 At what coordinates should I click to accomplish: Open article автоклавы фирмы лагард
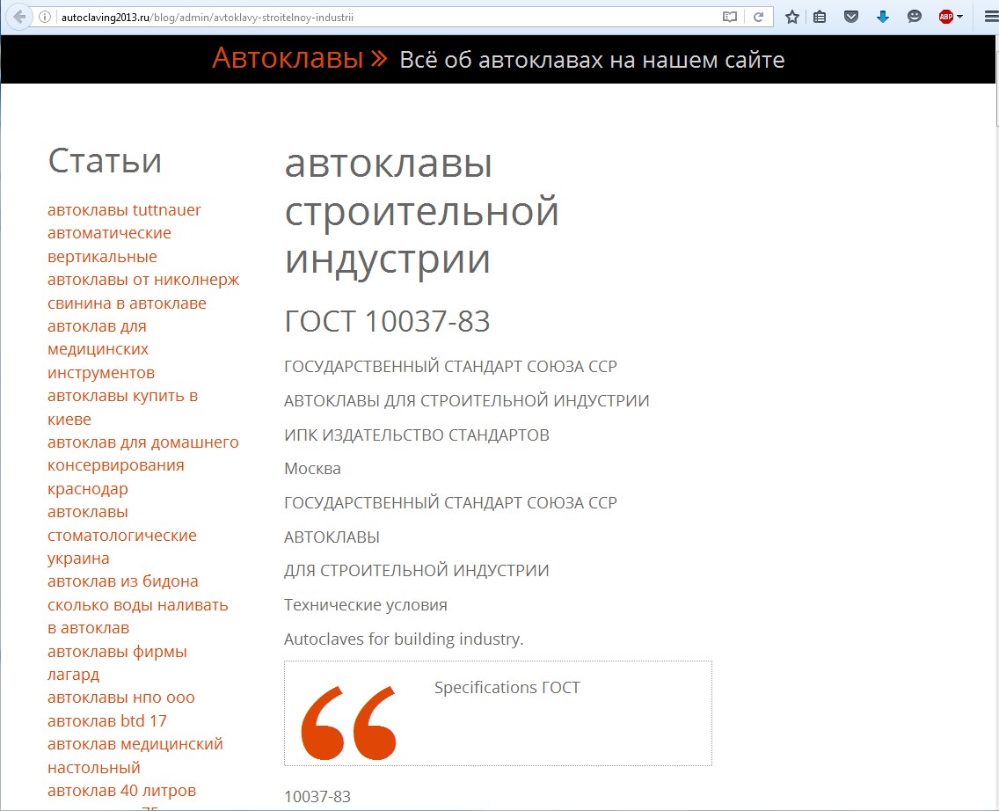pyautogui.click(x=117, y=662)
